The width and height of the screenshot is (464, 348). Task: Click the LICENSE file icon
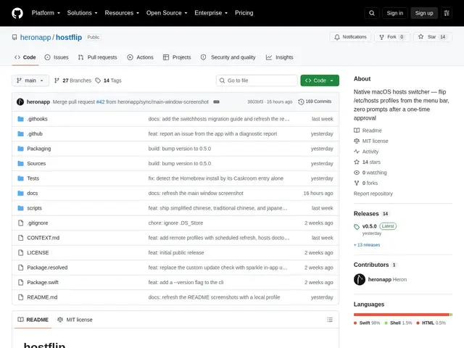pyautogui.click(x=20, y=253)
